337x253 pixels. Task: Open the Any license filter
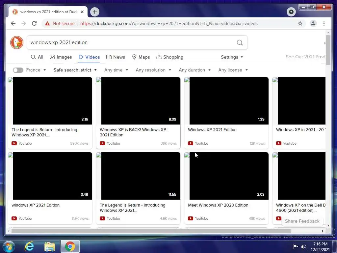pos(233,70)
